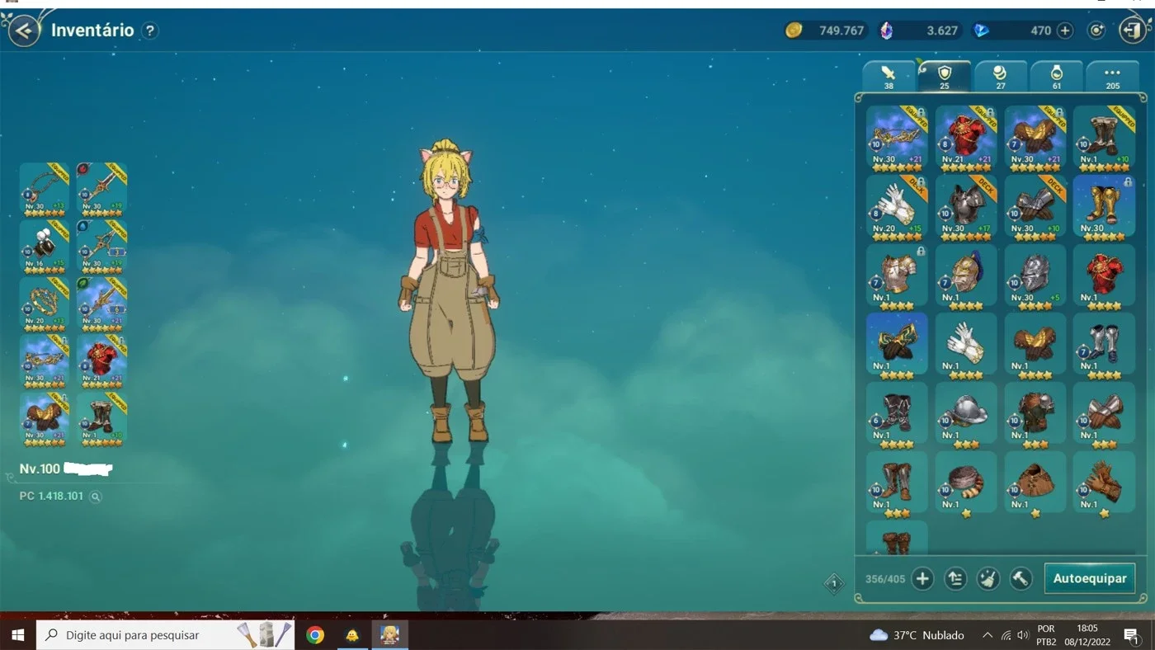Image resolution: width=1155 pixels, height=650 pixels.
Task: Click the taskbar search box 'Digite aqui para pesquisar'
Action: 165,635
